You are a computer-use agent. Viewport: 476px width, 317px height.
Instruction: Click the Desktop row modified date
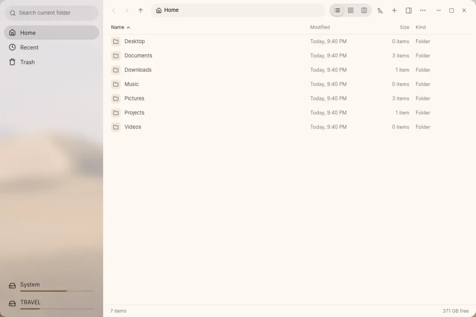pos(328,41)
